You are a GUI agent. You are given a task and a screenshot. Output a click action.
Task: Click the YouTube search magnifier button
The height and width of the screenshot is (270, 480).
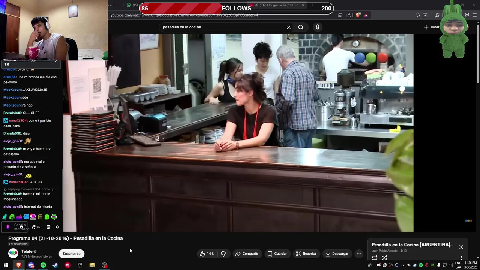(x=301, y=27)
